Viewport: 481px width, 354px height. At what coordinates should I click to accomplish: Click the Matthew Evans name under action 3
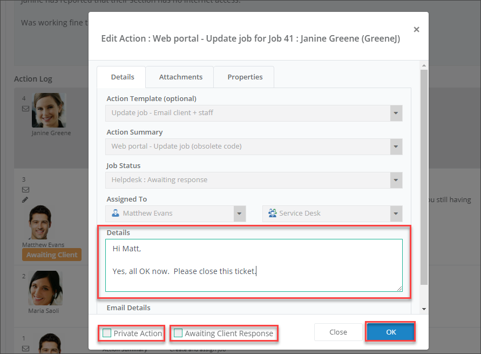coord(43,245)
